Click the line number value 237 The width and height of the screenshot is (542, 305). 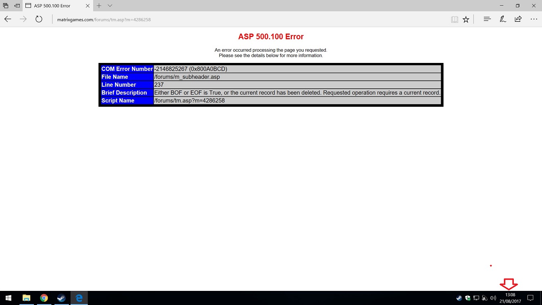pos(159,85)
